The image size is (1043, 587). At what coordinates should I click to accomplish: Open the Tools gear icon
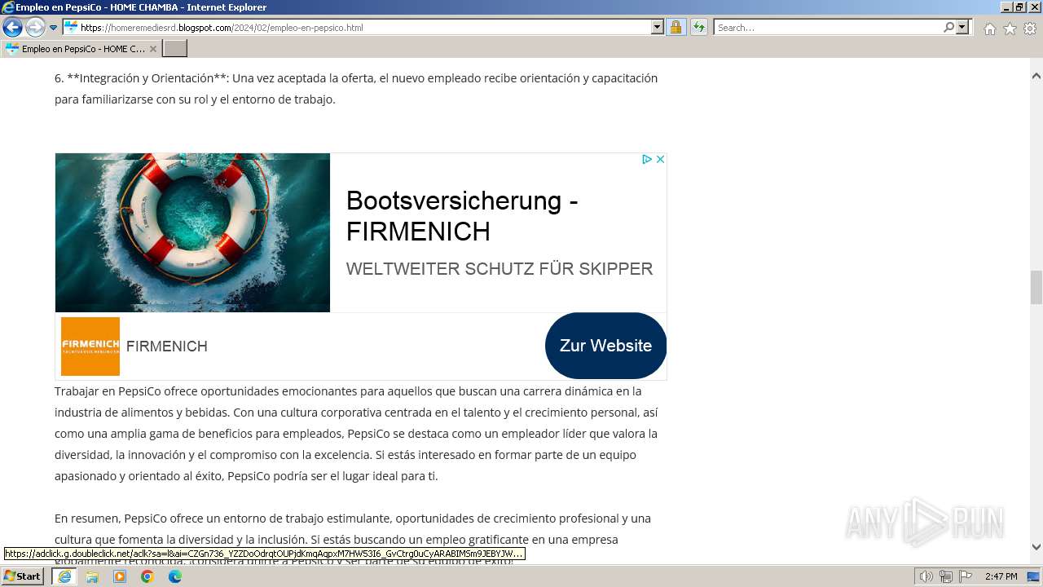click(x=1030, y=28)
